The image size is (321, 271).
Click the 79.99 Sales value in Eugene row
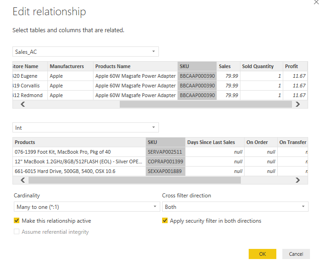click(x=228, y=76)
